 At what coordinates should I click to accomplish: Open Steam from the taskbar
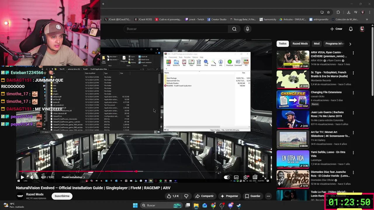239,205
